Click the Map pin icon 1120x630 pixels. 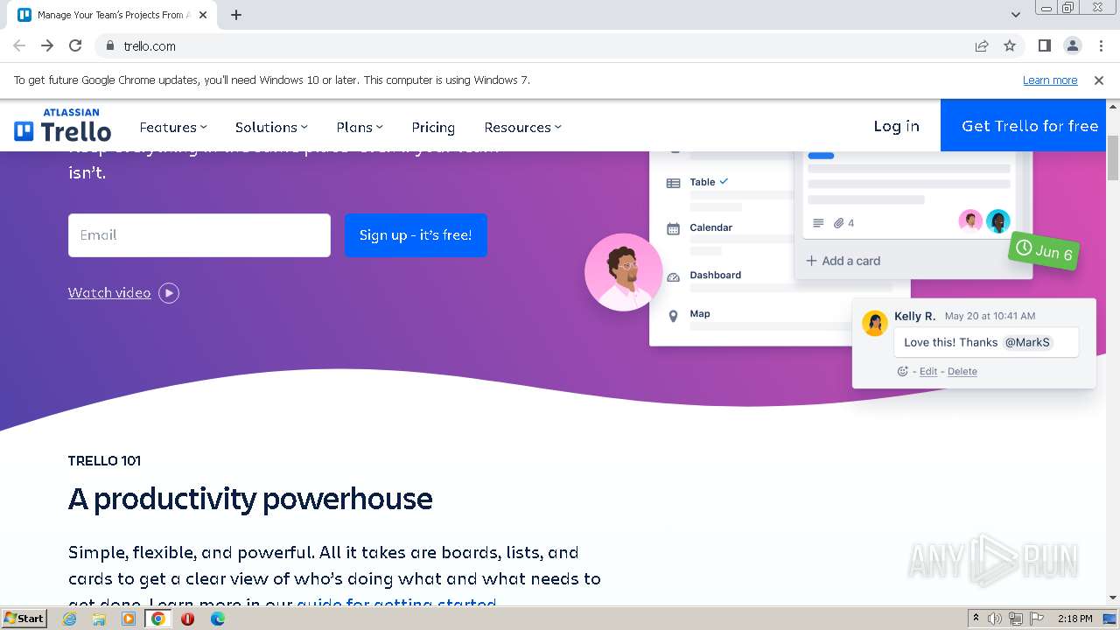coord(673,316)
